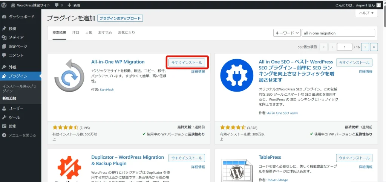Open インストール済みプラグイン submenu item
Image resolution: width=386 pixels, height=182 pixels.
click(x=20, y=89)
